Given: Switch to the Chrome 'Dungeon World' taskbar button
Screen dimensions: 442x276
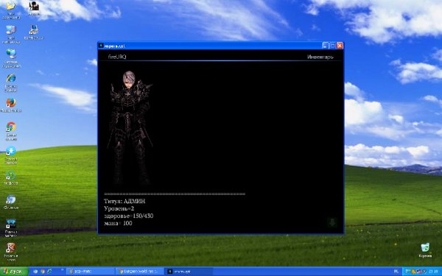Looking at the screenshot, I should pyautogui.click(x=139, y=272).
